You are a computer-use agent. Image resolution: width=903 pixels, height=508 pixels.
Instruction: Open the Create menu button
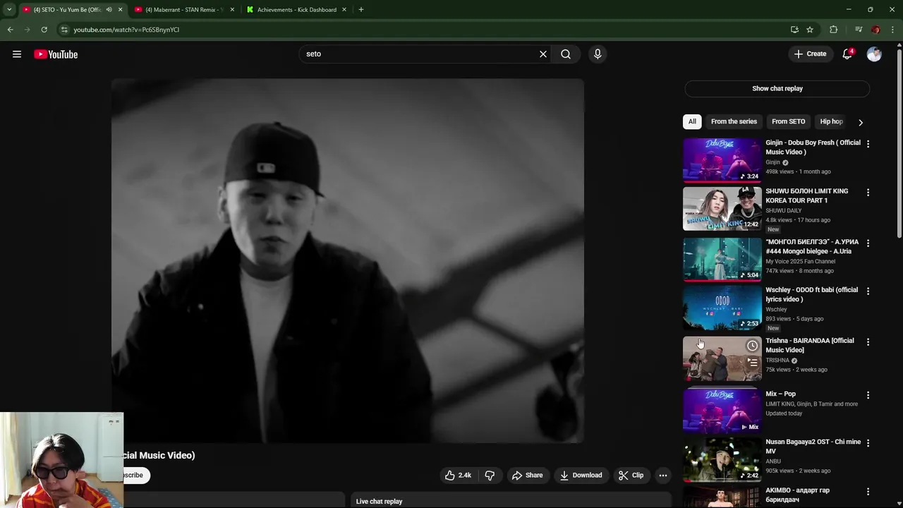pyautogui.click(x=810, y=54)
